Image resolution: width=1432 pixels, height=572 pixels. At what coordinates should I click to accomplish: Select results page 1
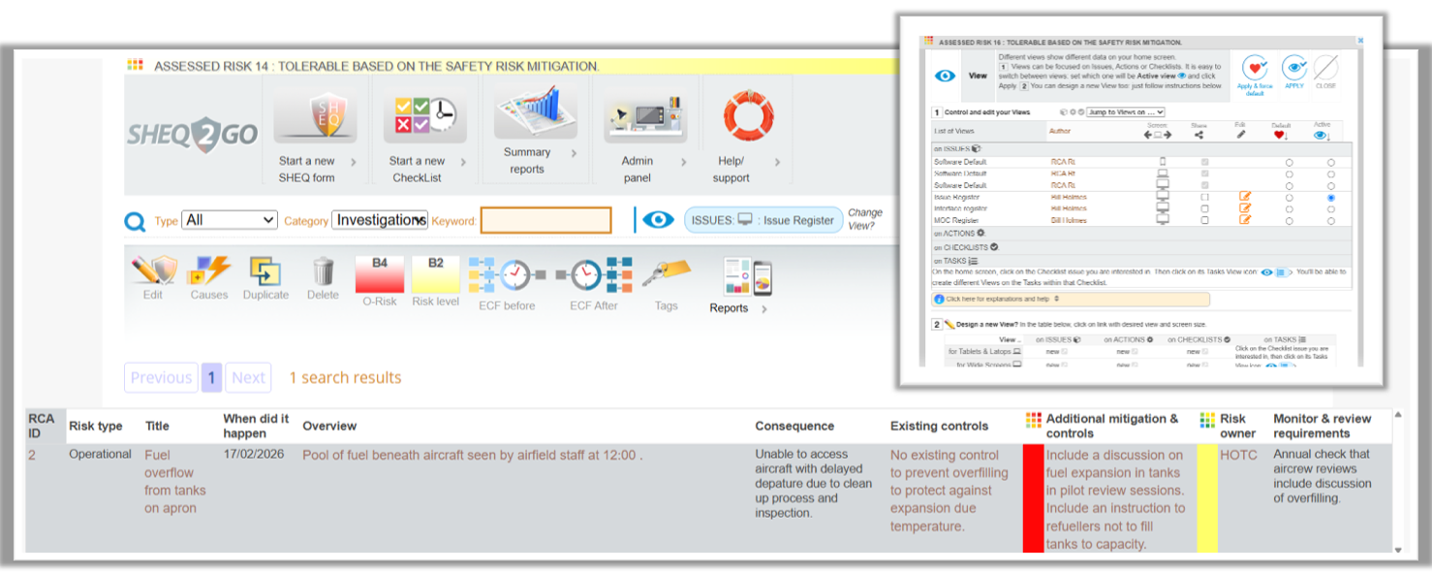coord(211,378)
